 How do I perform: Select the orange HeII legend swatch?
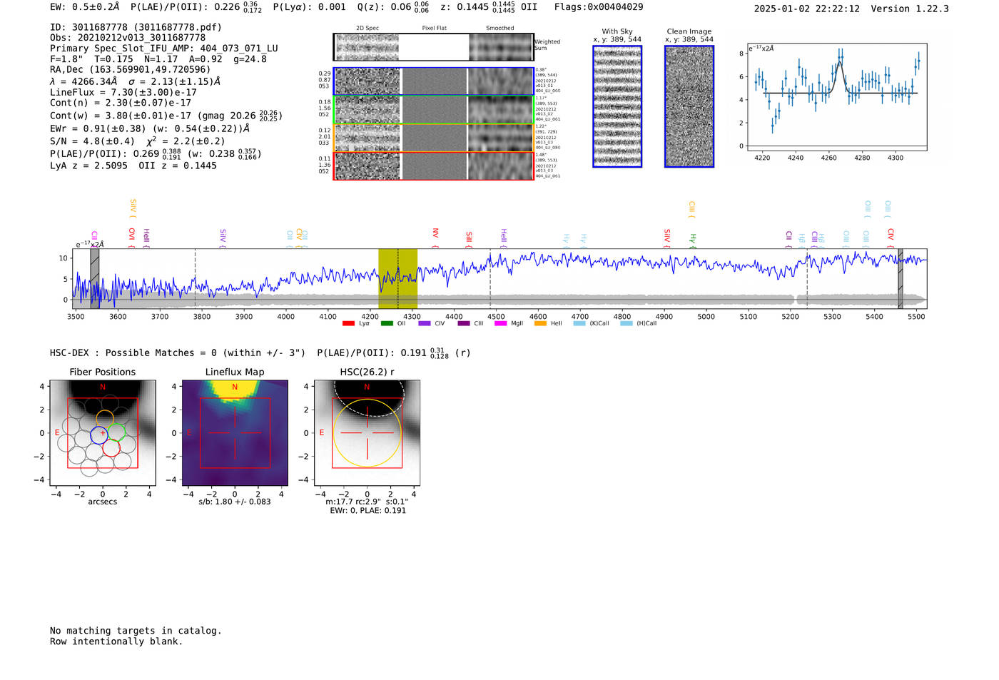click(540, 324)
